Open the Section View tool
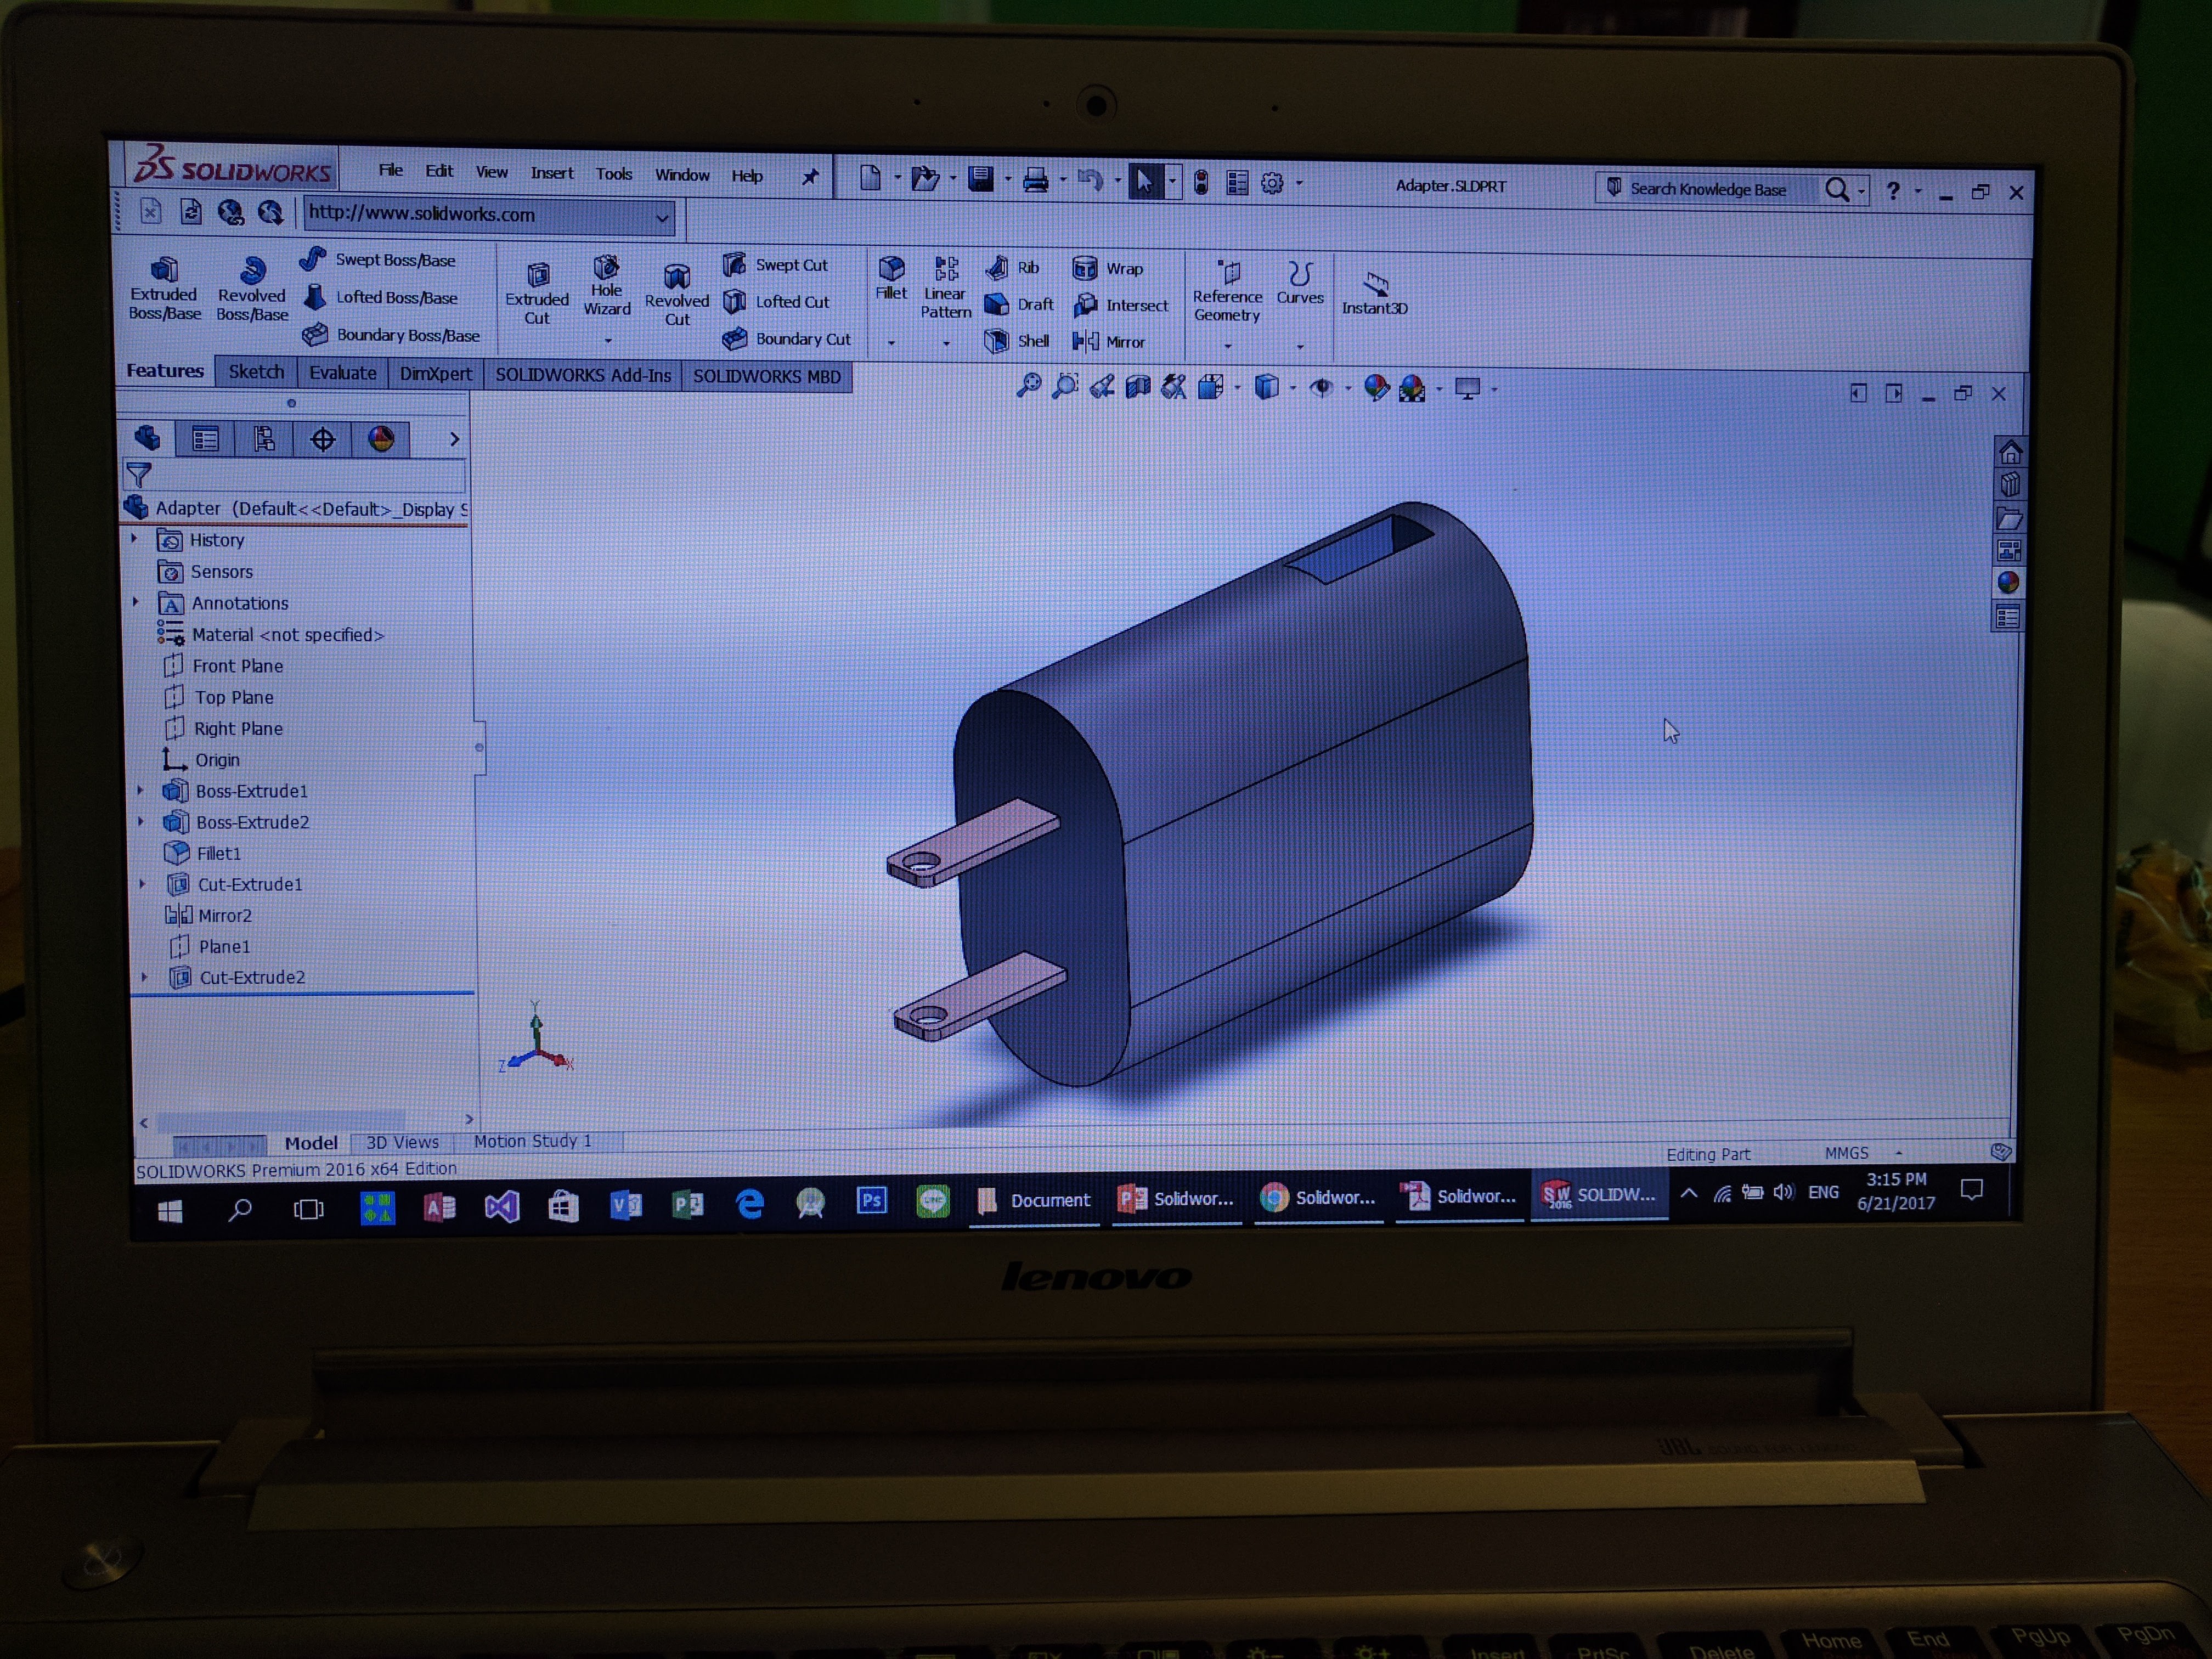The image size is (2212, 1659). [x=1138, y=387]
